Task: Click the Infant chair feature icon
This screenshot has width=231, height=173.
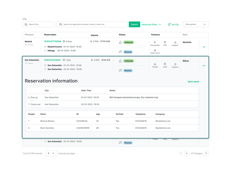Action: pyautogui.click(x=155, y=50)
